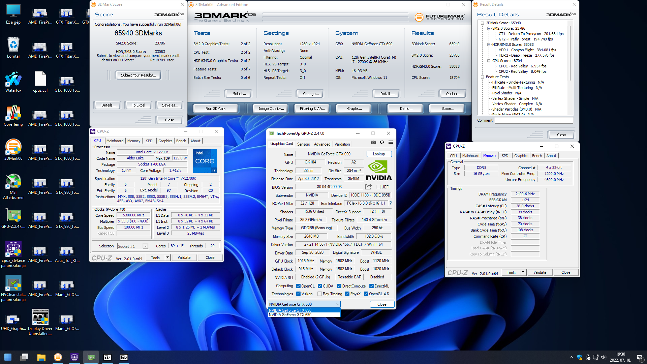Click the NVIDIA logo in GPU-Z
The width and height of the screenshot is (647, 364).
point(379,170)
